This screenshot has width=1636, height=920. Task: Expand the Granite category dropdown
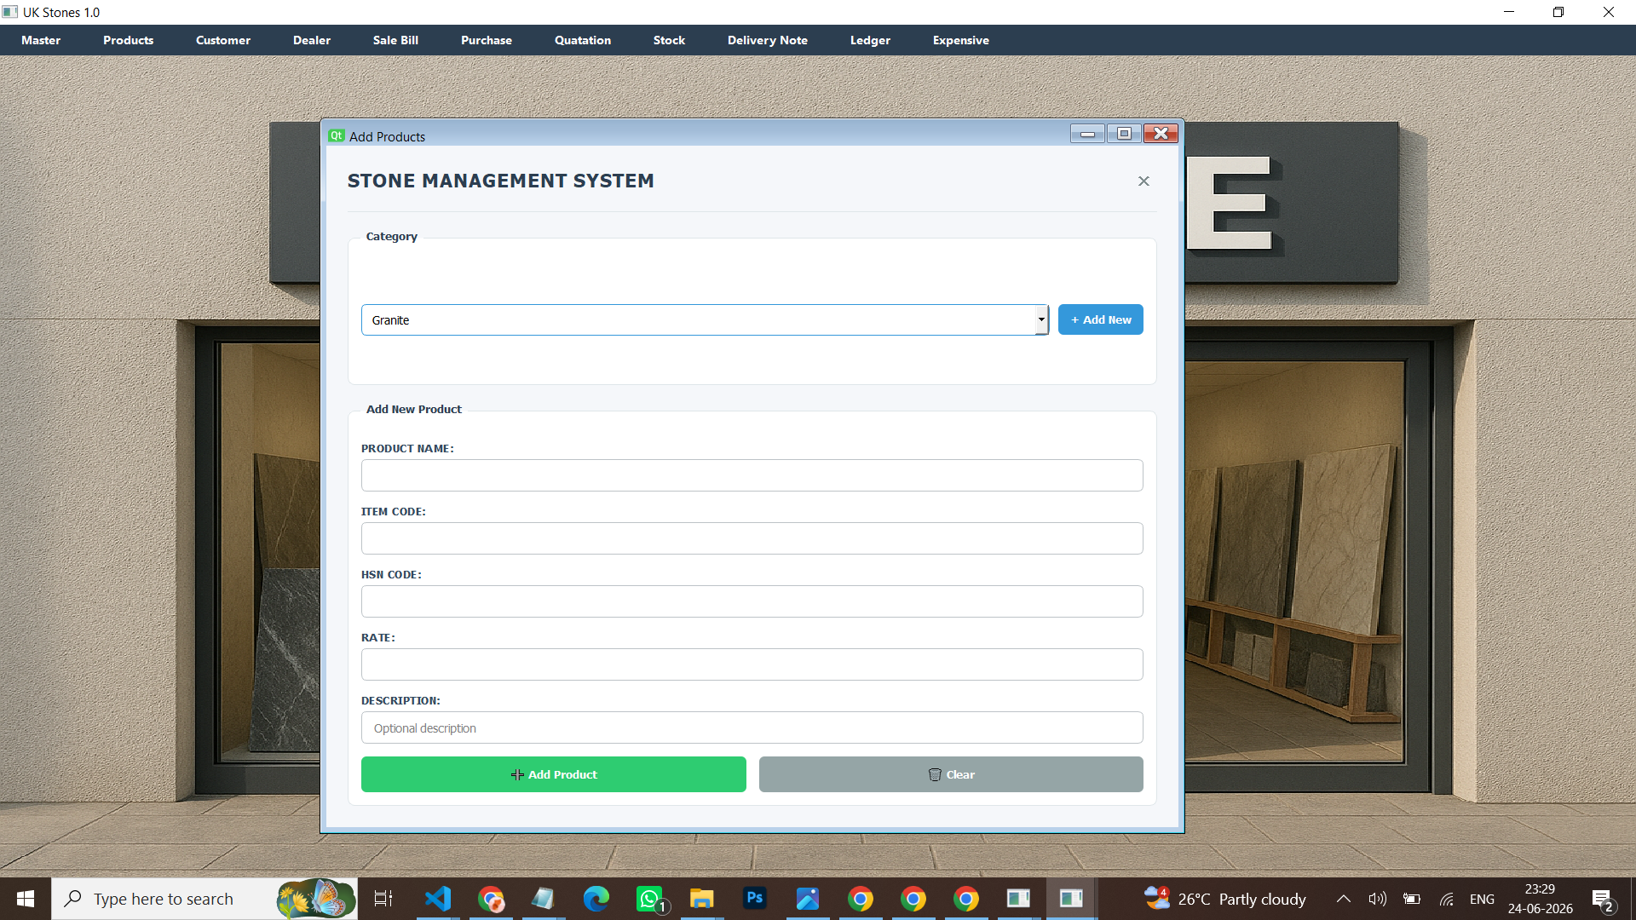click(x=1040, y=319)
